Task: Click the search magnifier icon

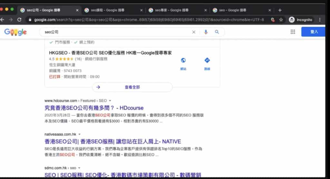Action: [x=217, y=32]
